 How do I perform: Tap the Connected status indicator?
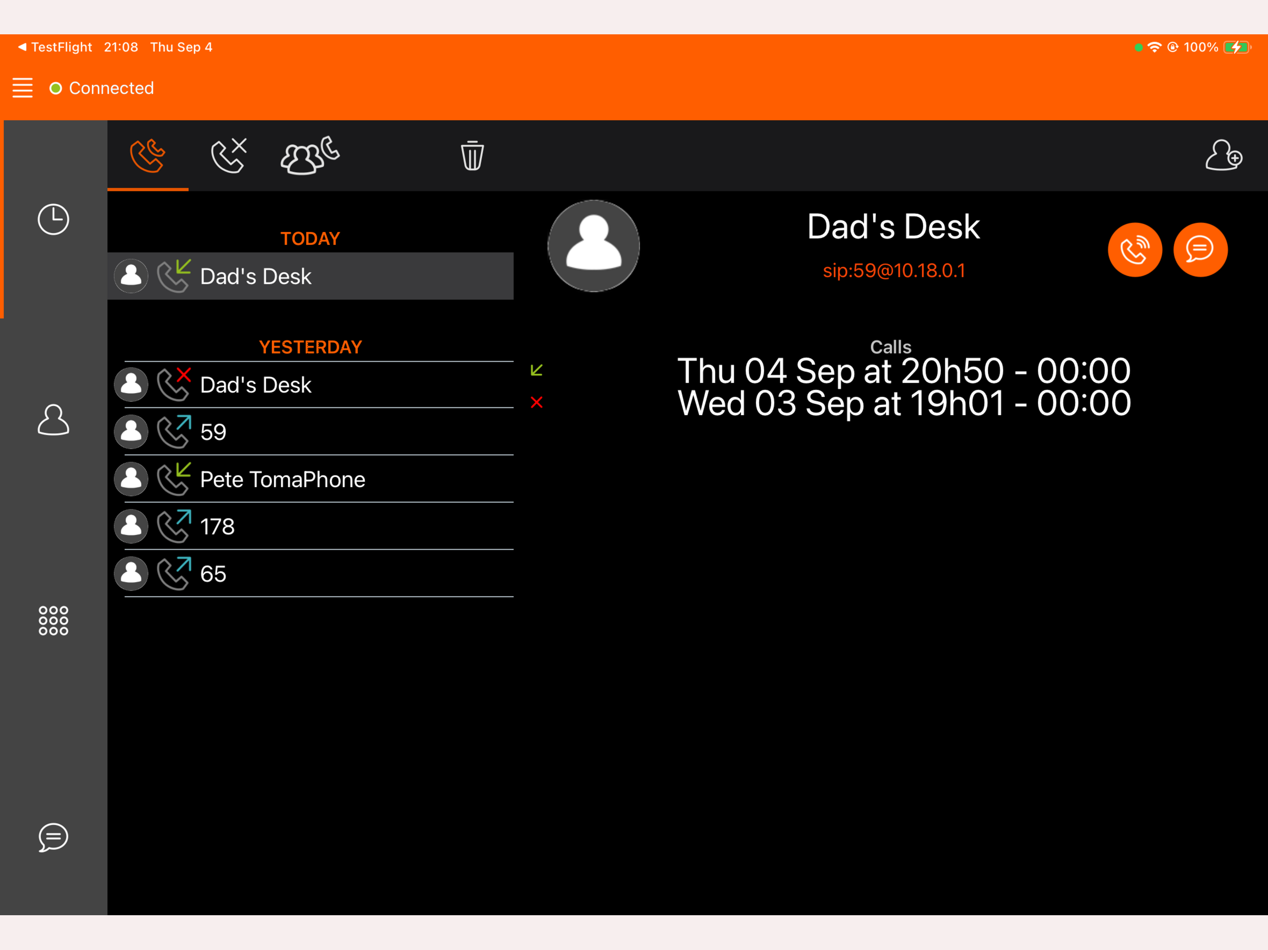102,88
